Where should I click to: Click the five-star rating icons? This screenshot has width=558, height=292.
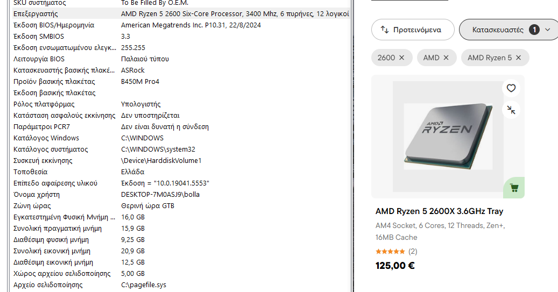pos(390,251)
